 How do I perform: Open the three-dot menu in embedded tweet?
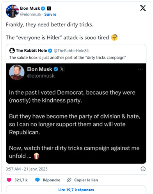click(141, 69)
